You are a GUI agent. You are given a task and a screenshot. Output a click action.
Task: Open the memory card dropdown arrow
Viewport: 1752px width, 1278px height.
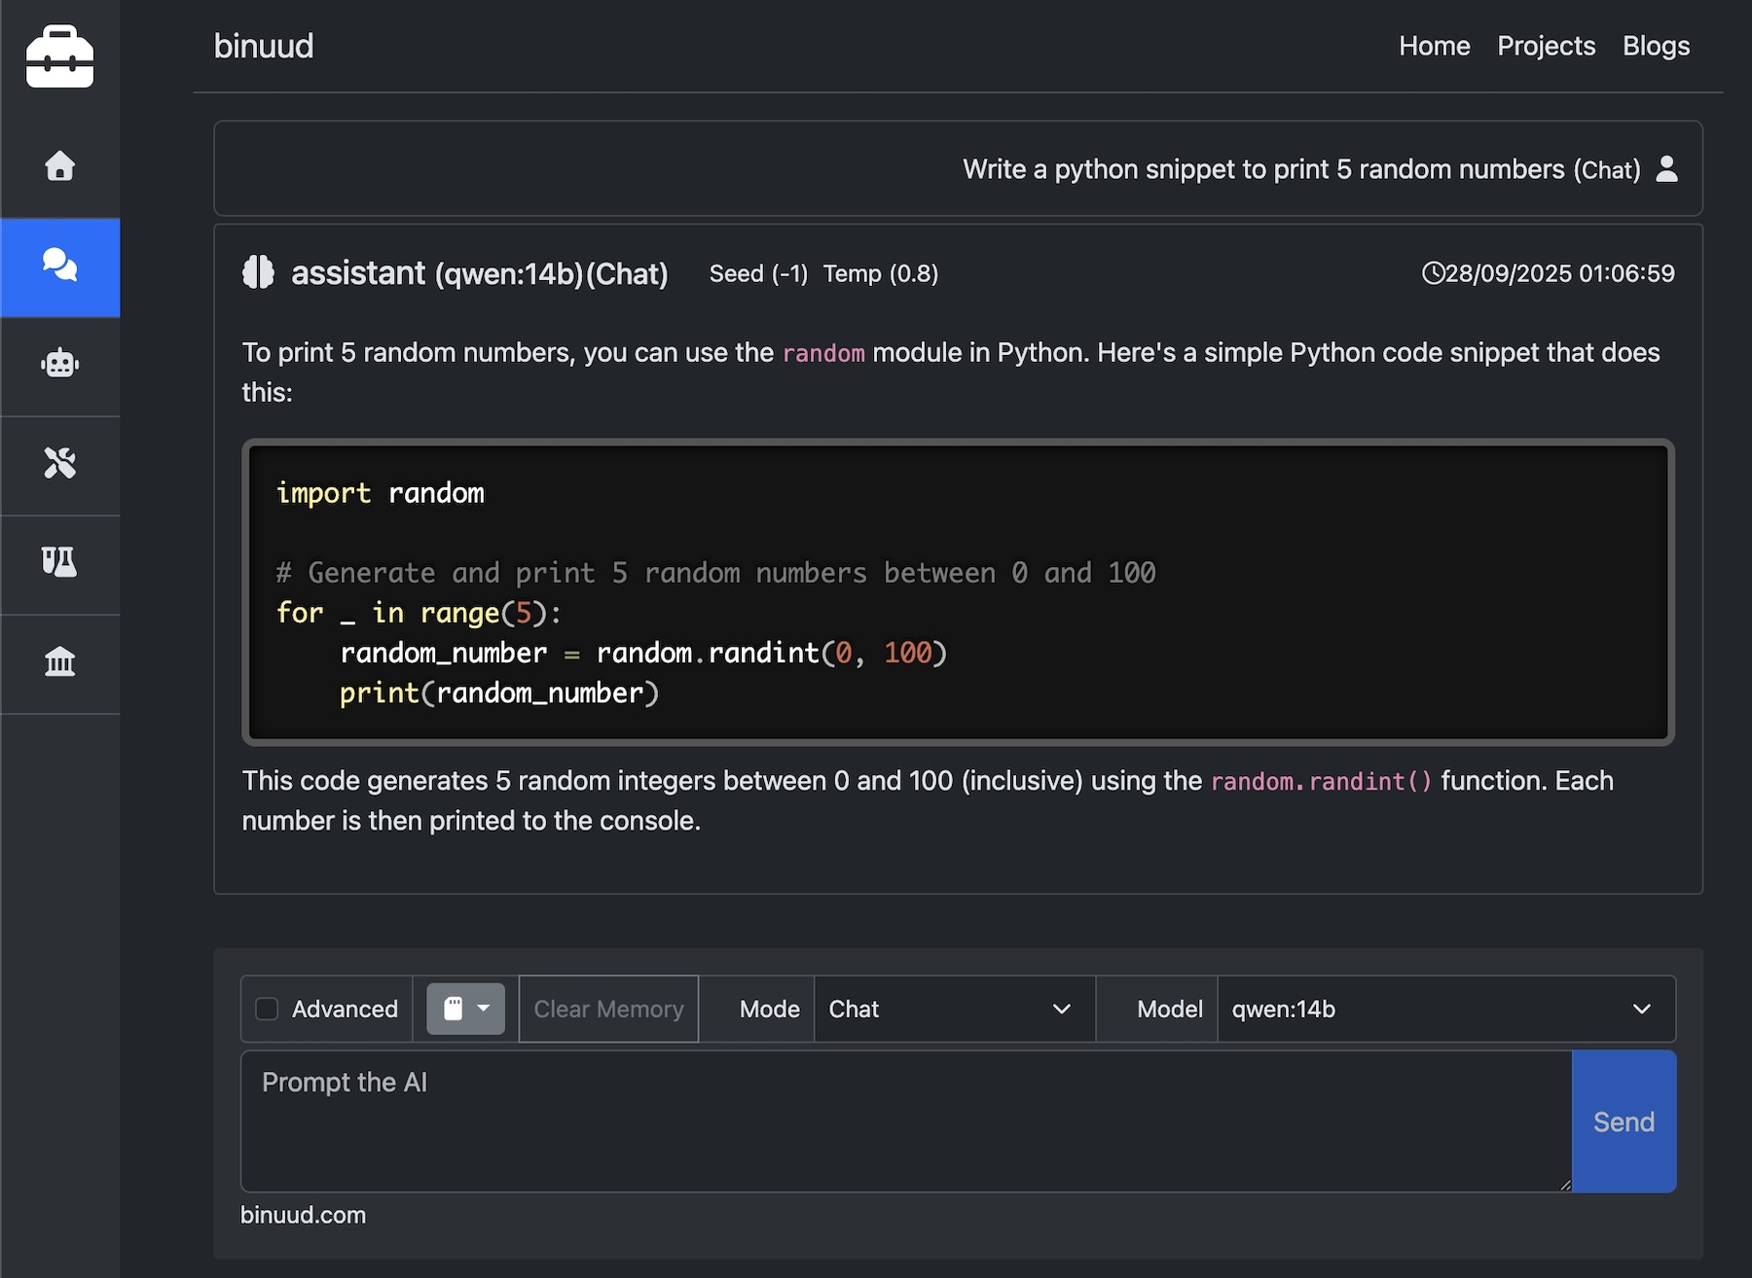tap(485, 1009)
